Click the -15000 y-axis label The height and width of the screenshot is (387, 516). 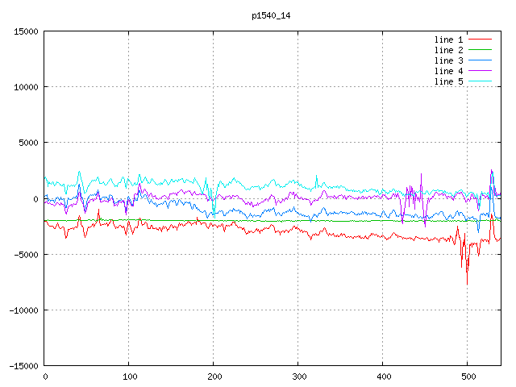click(x=23, y=366)
